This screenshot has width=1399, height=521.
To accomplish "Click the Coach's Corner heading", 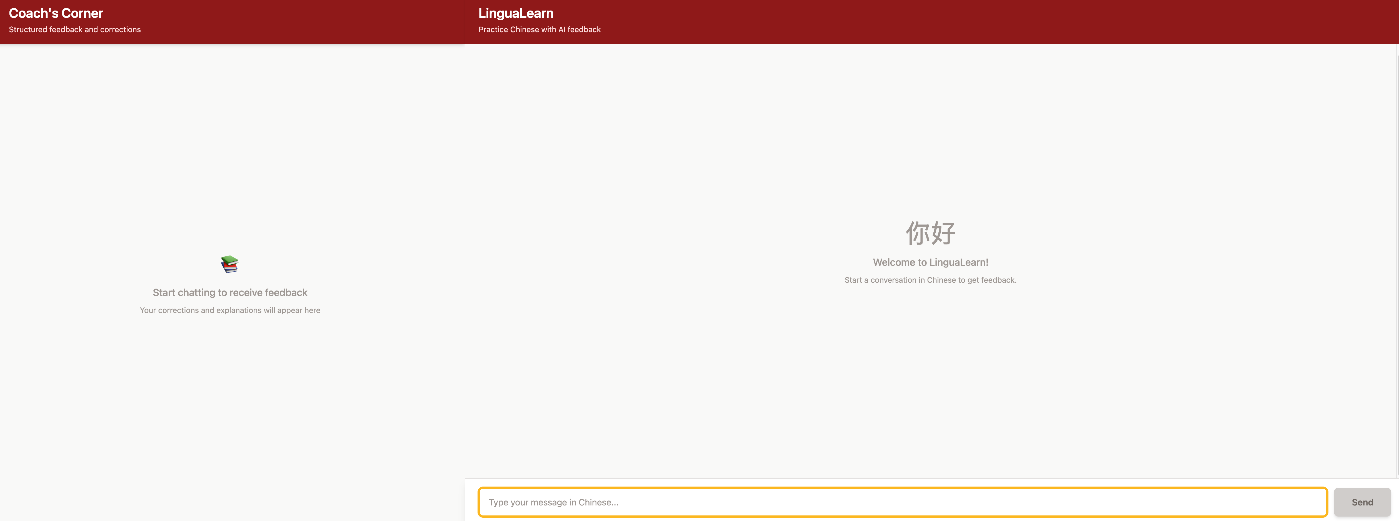I will [56, 13].
